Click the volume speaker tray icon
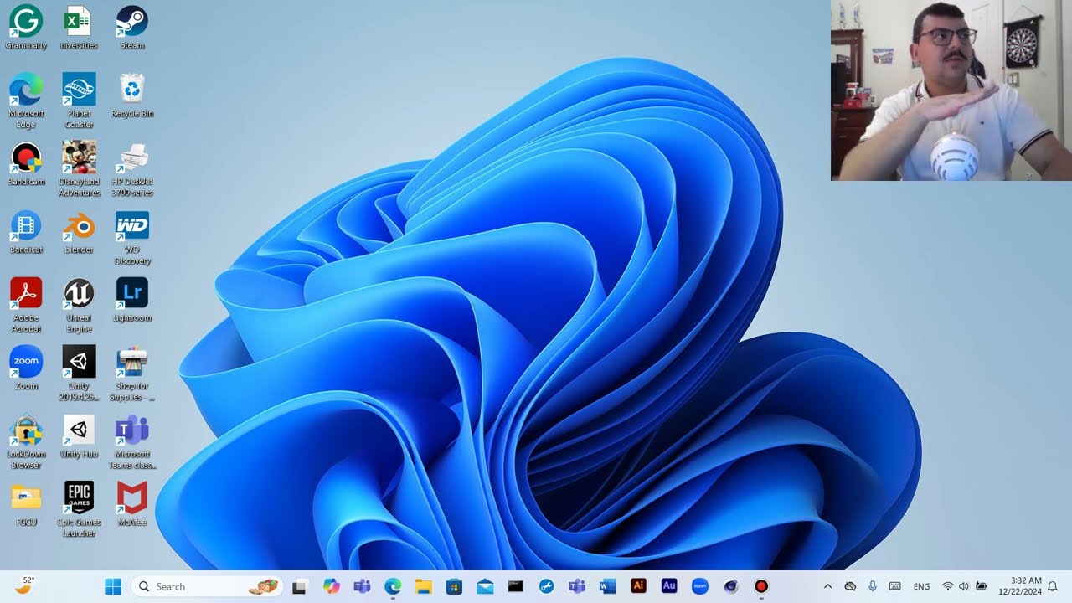The image size is (1072, 603). (x=964, y=586)
